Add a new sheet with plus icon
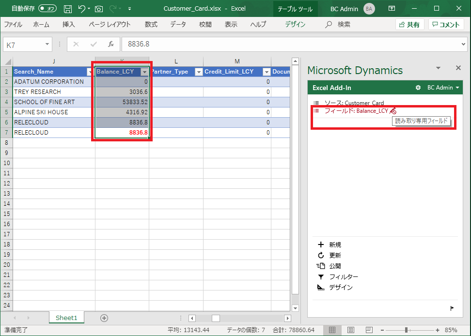Viewport: 471px width, 336px height. click(104, 318)
